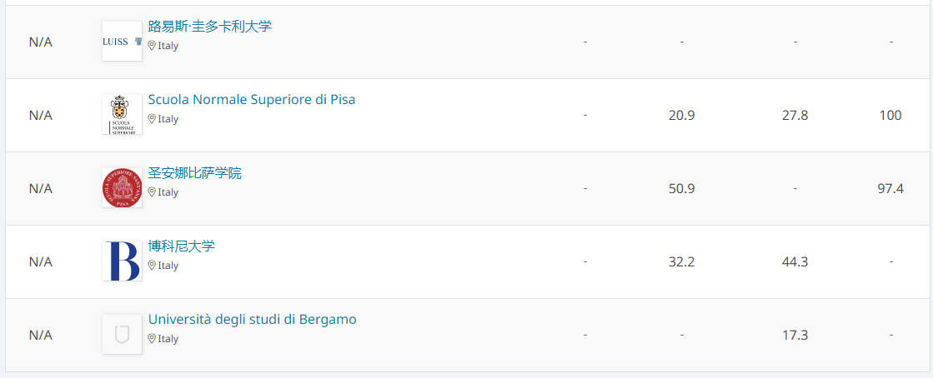Click location pin icon under 路易斯·圭多卡利大学
Viewport: 933px width, 378px height.
152,45
